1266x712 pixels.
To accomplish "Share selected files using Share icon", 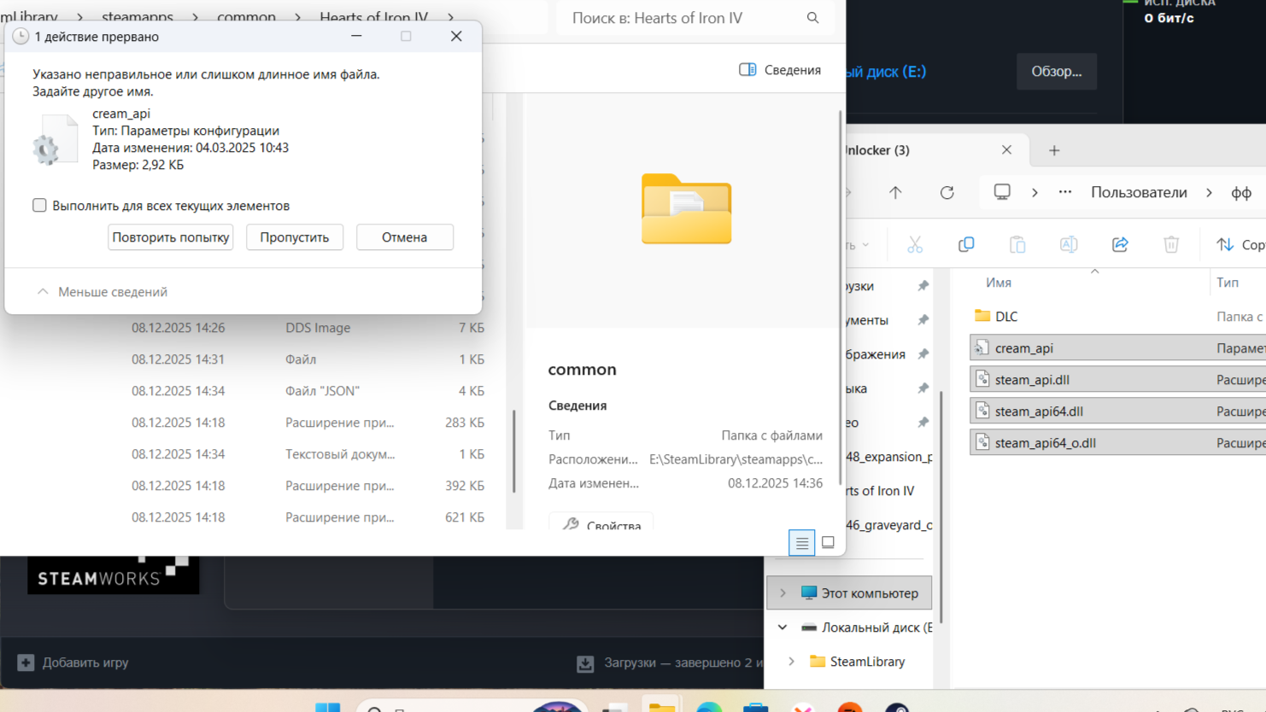I will pos(1120,245).
